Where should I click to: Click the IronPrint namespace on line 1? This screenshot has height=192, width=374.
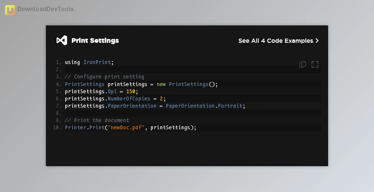97,62
